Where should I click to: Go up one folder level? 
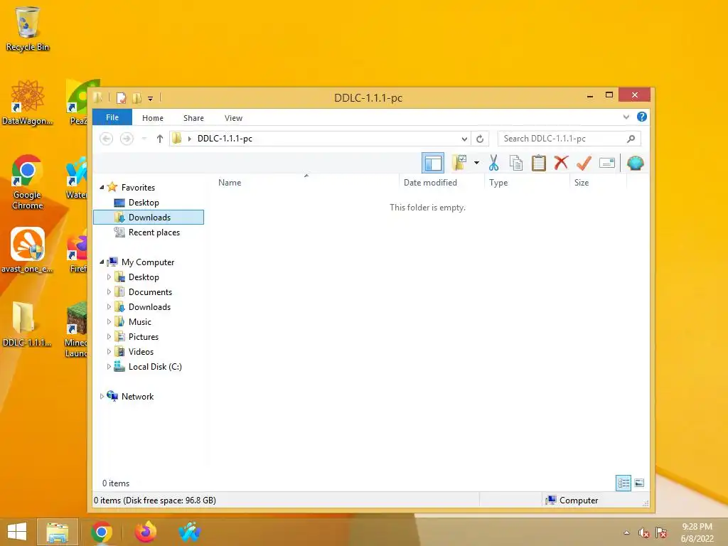(160, 139)
